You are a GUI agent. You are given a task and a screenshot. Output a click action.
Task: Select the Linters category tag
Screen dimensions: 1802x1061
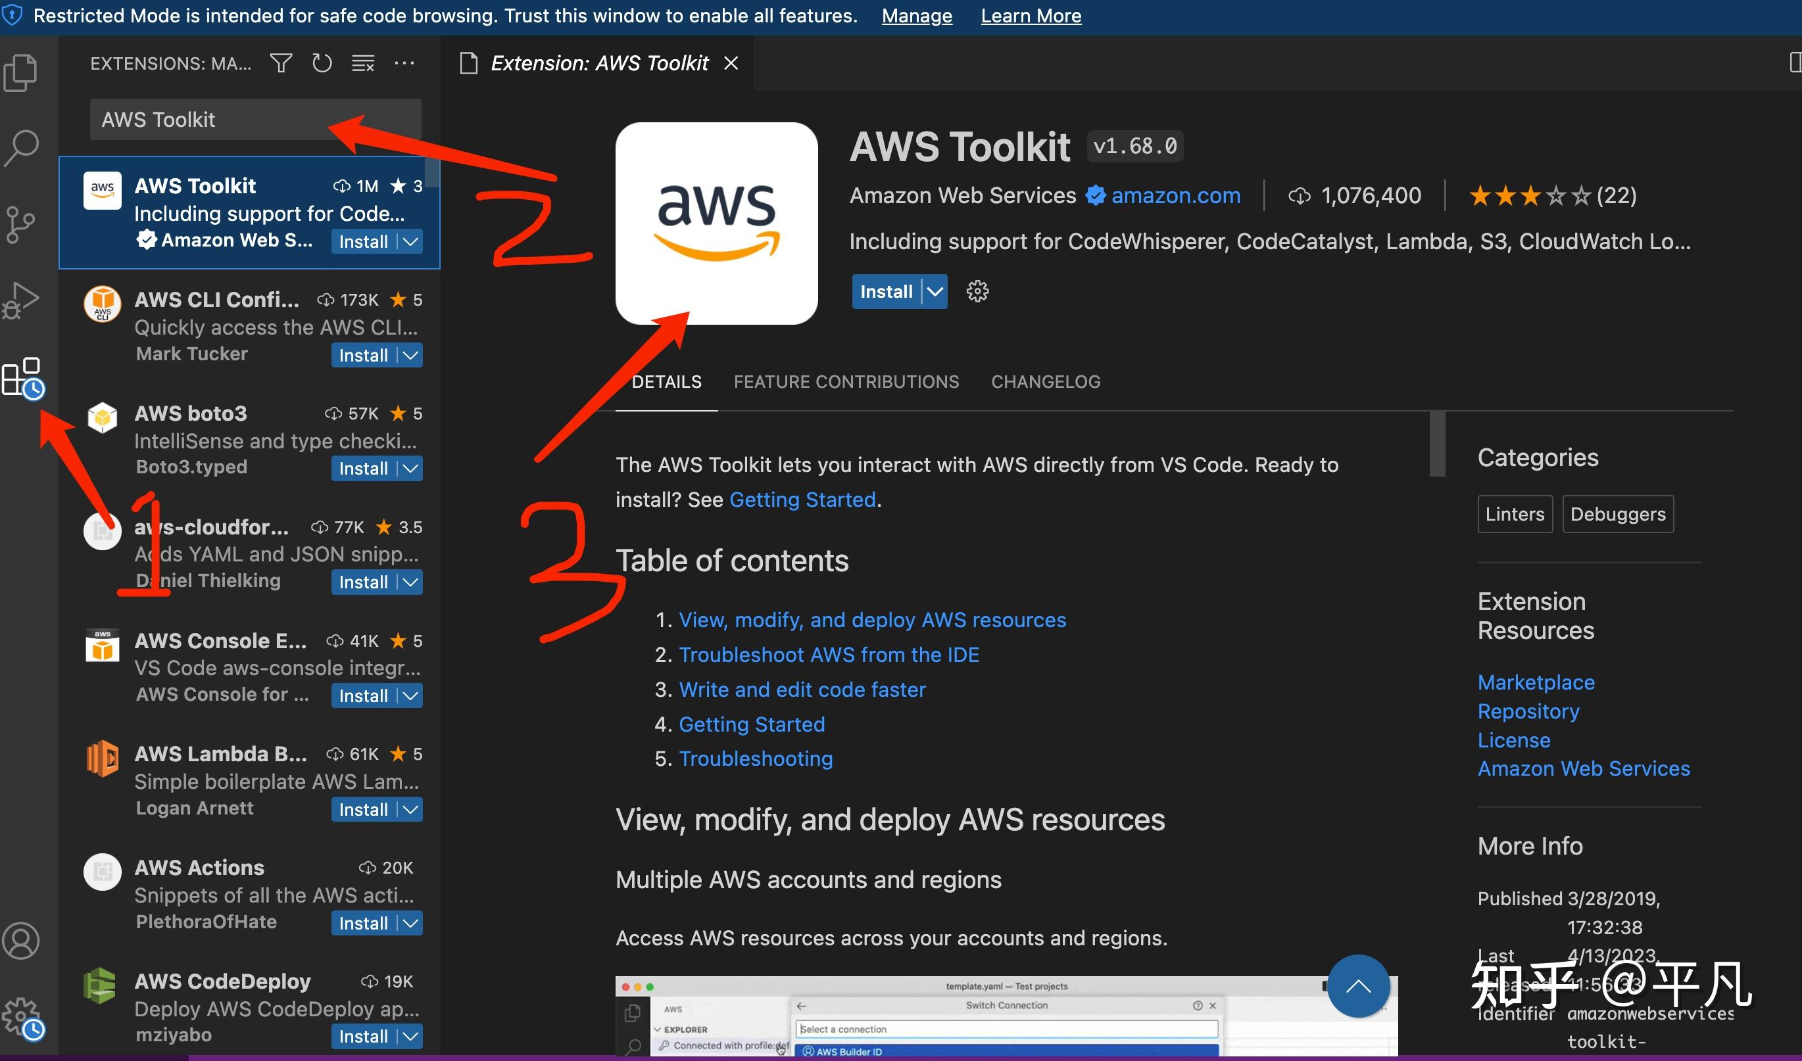[x=1515, y=514]
